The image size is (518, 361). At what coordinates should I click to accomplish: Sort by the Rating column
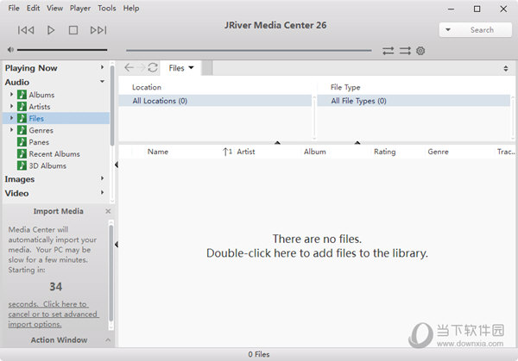click(x=384, y=152)
